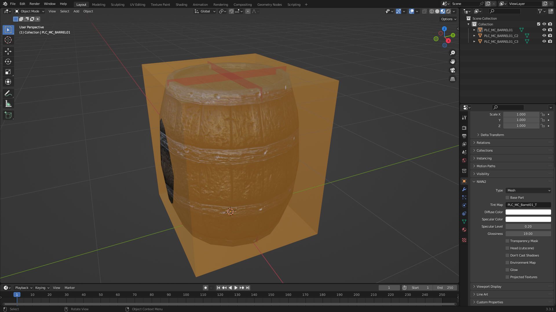
Task: Hide PLC_MC_BARREL01_C2 in viewport
Action: coord(544,36)
